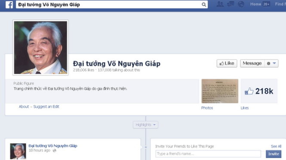286x160 pixels.
Task: Open the friend requests icon
Action: coord(220,4)
